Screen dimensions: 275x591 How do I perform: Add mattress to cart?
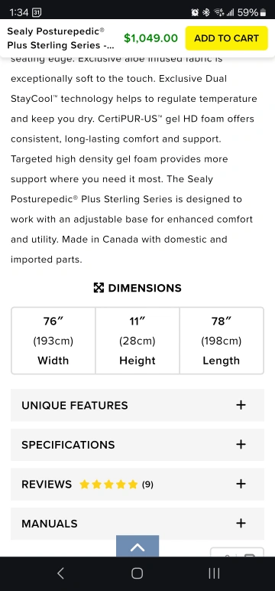226,38
